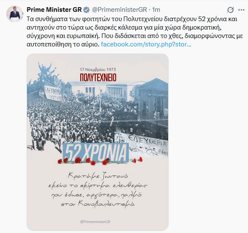Image resolution: width=248 pixels, height=233 pixels.
Task: Click the red carnations in the image
Action: coord(100,161)
